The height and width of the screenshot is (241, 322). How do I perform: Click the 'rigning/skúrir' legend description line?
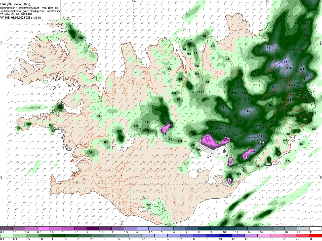29,8
